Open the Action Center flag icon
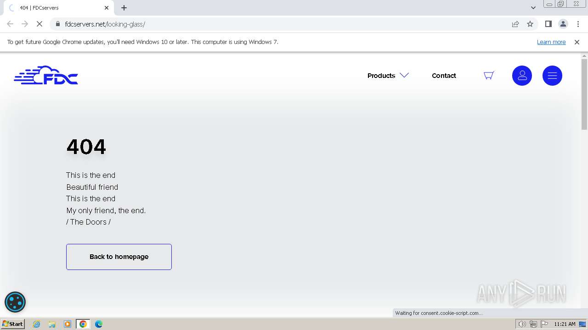Viewport: 588px width, 330px height. [x=544, y=324]
